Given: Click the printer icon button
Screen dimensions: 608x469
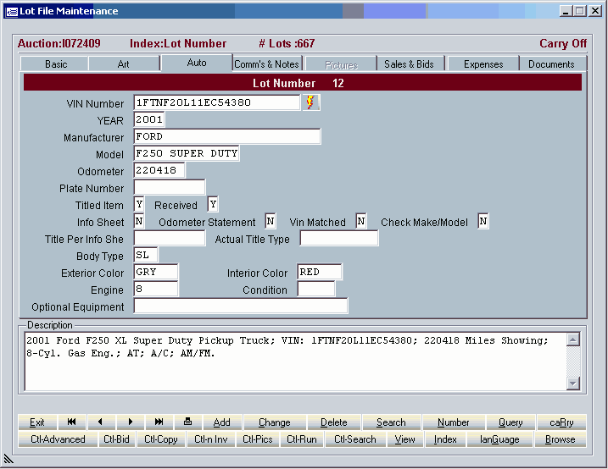Looking at the screenshot, I should coord(188,422).
